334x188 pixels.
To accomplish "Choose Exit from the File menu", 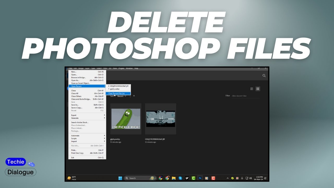I will pos(87,157).
